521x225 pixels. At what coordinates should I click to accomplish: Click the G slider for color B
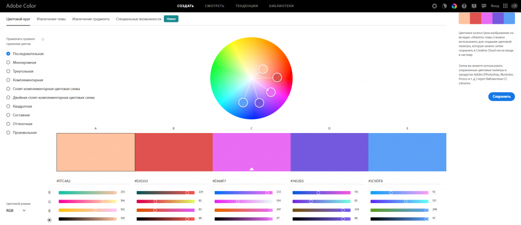165,202
